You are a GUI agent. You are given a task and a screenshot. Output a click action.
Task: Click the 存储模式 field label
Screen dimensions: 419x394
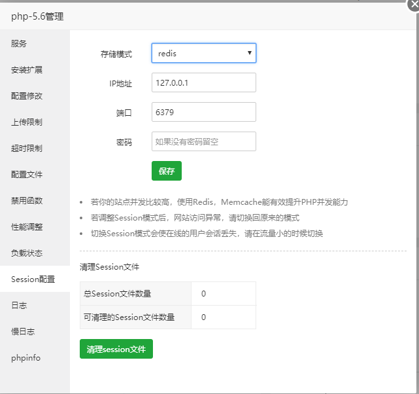pos(116,54)
